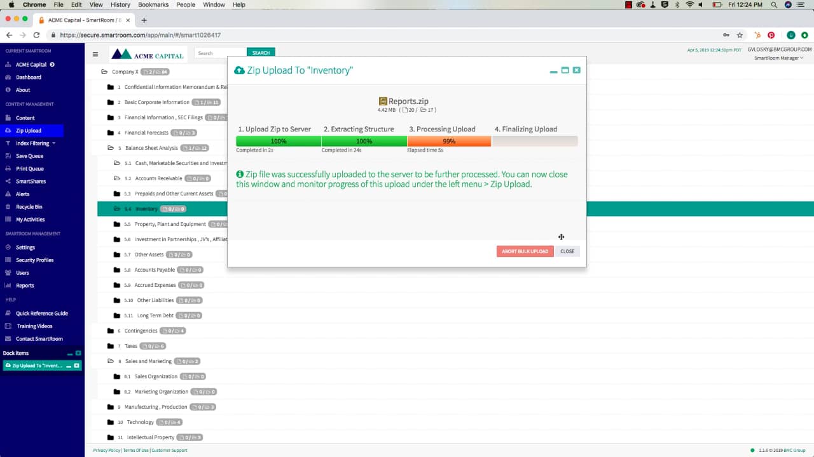Maximize the Zip Upload dialog window
The width and height of the screenshot is (814, 457).
[x=565, y=70]
